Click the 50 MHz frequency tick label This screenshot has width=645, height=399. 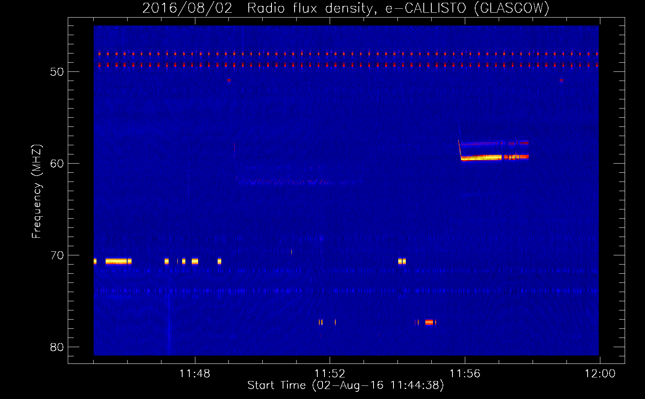coord(57,72)
